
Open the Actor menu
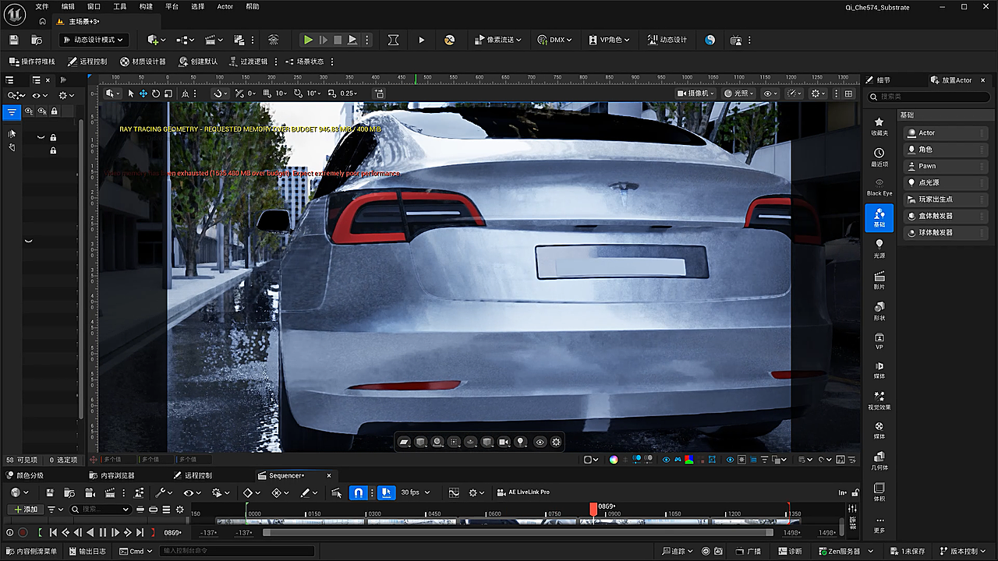tap(225, 7)
